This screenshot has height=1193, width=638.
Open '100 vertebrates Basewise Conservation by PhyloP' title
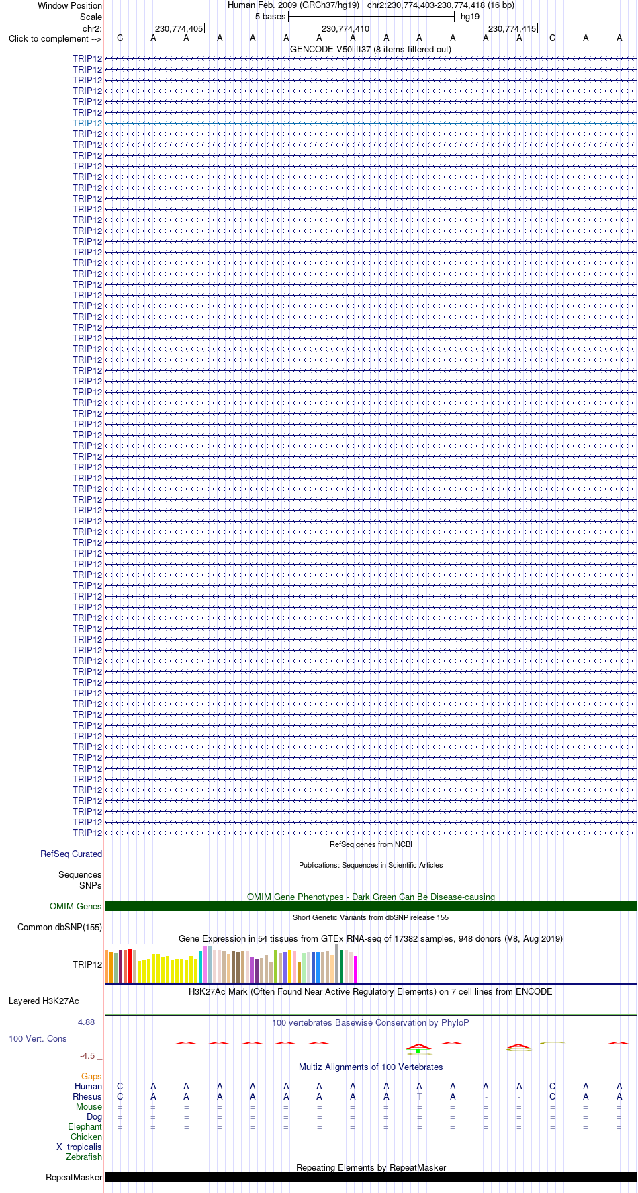coord(371,1022)
